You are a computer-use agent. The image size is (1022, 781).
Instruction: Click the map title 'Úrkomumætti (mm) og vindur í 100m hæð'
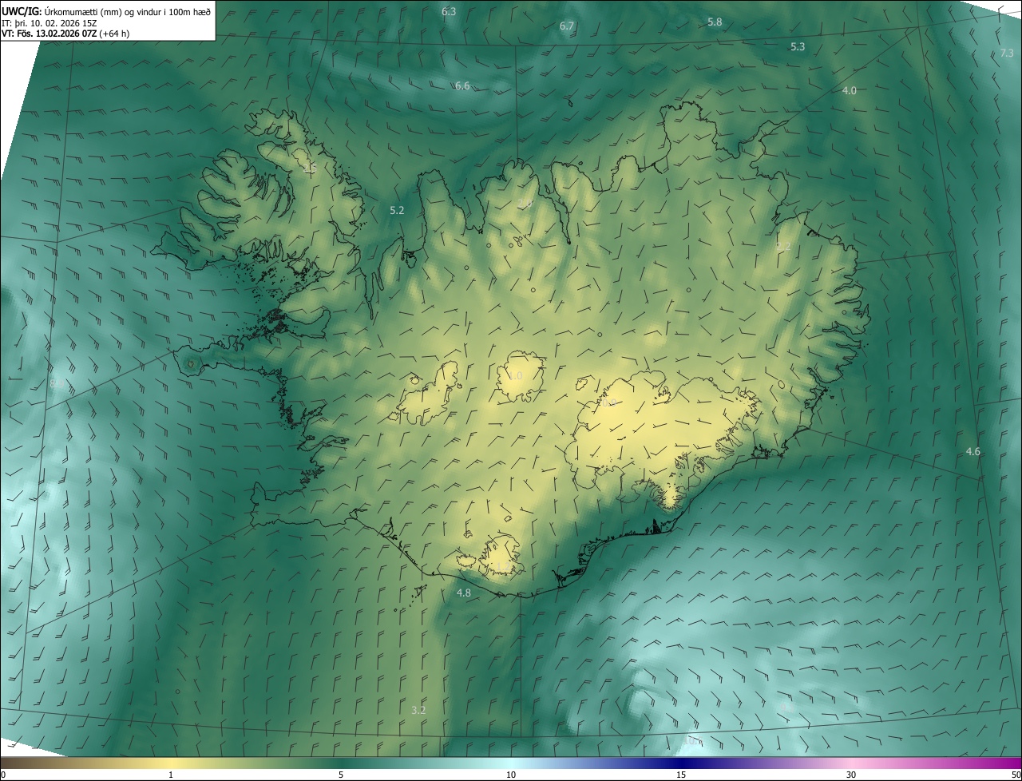click(x=128, y=11)
